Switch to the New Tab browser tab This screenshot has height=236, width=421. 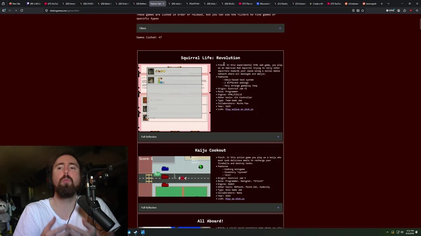(x=15, y=4)
